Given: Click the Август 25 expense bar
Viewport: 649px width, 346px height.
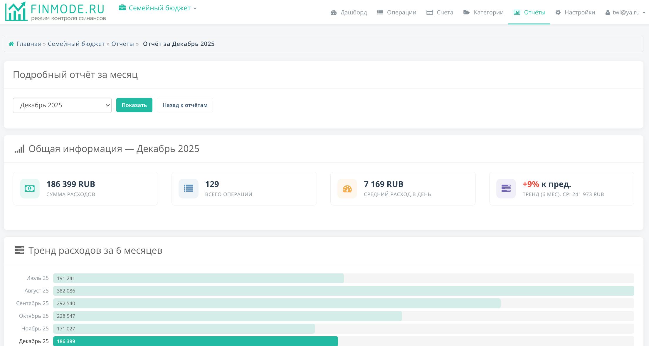Looking at the screenshot, I should click(x=343, y=291).
